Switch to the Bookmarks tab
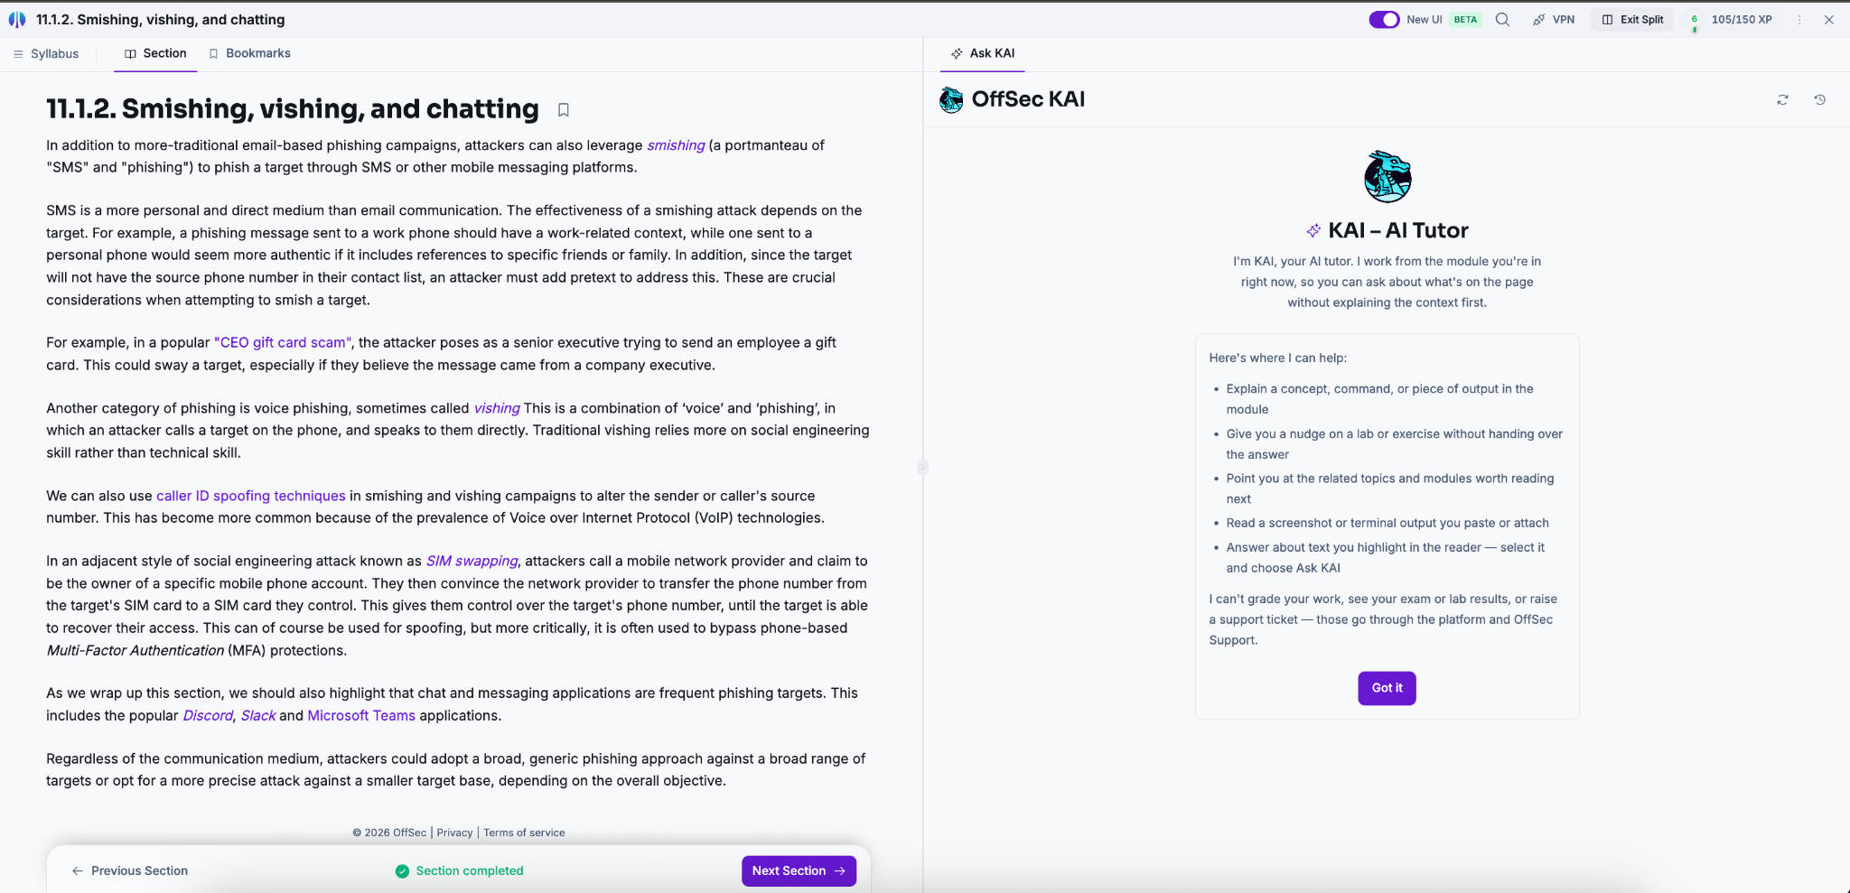This screenshot has height=893, width=1850. (x=249, y=53)
